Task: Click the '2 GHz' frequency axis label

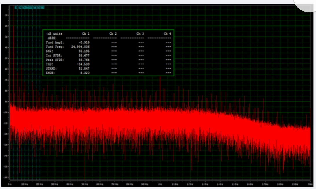Action: click(310, 184)
